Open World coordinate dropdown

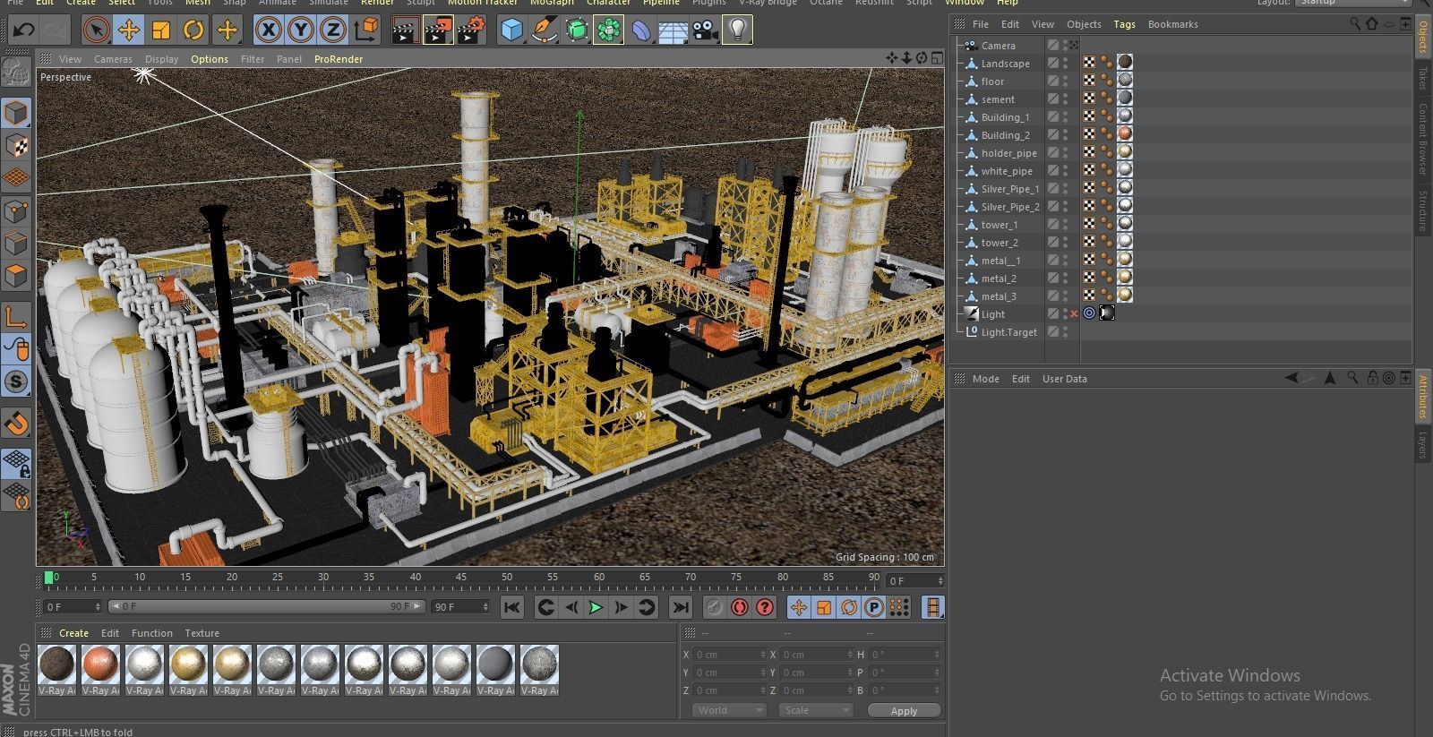click(x=729, y=710)
